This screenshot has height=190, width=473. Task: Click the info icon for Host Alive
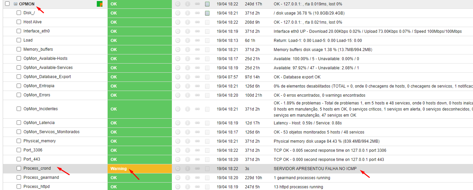[188, 22]
